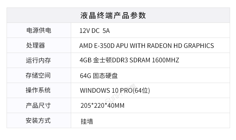This screenshot has height=140, width=236.
Task: Select the 4GB memory text
Action: click(x=85, y=60)
